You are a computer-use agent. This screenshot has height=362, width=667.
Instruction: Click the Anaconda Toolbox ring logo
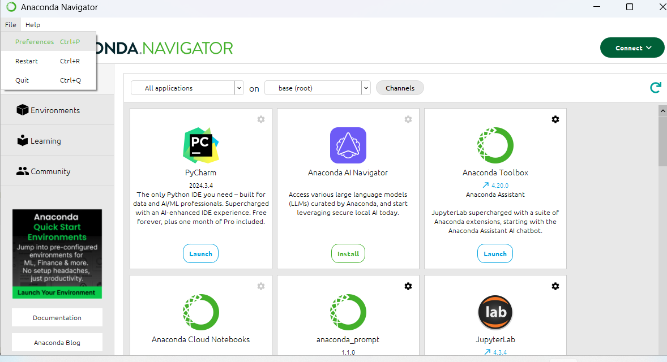point(495,145)
